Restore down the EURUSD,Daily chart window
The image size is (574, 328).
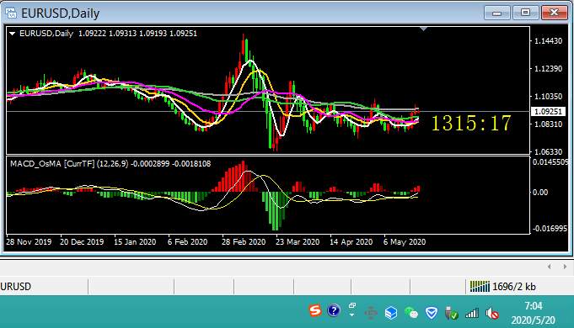point(525,13)
